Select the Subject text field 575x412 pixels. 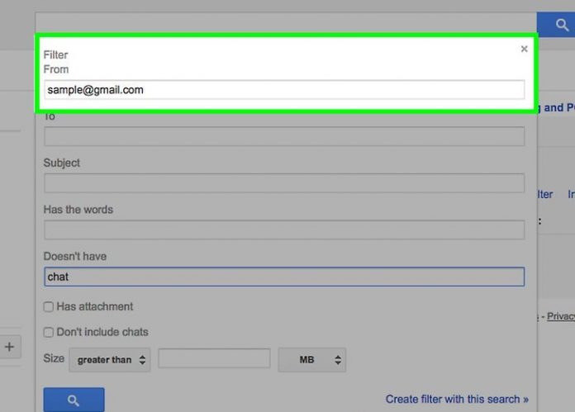283,183
